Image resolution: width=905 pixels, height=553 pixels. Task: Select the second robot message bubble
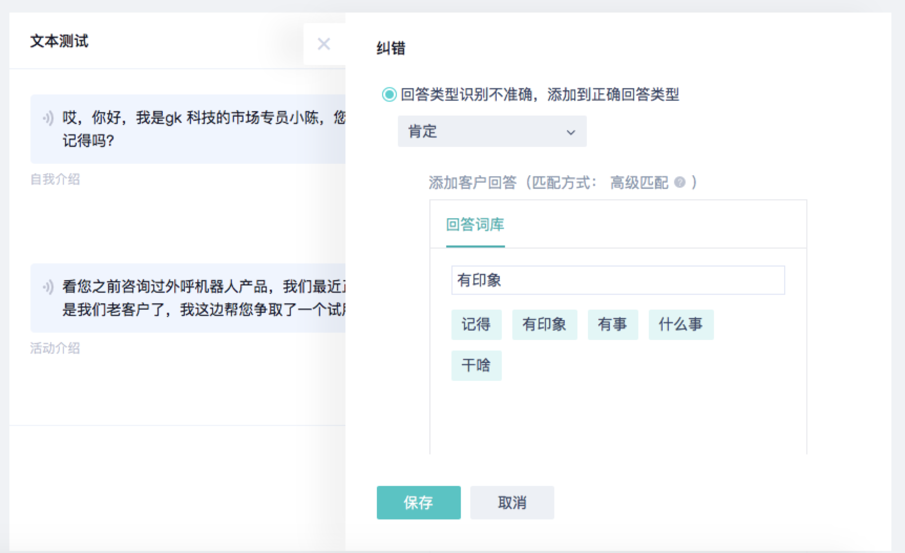coord(199,298)
